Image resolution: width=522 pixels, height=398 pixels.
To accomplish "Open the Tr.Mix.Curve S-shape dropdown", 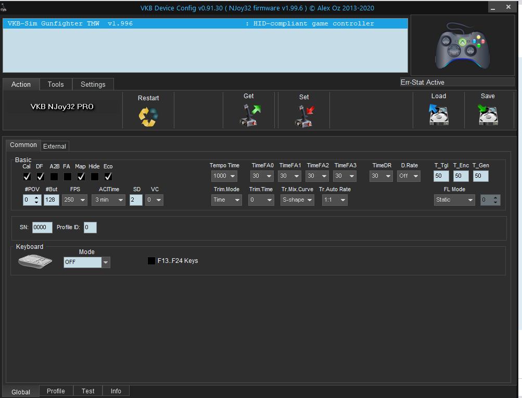I will point(297,200).
